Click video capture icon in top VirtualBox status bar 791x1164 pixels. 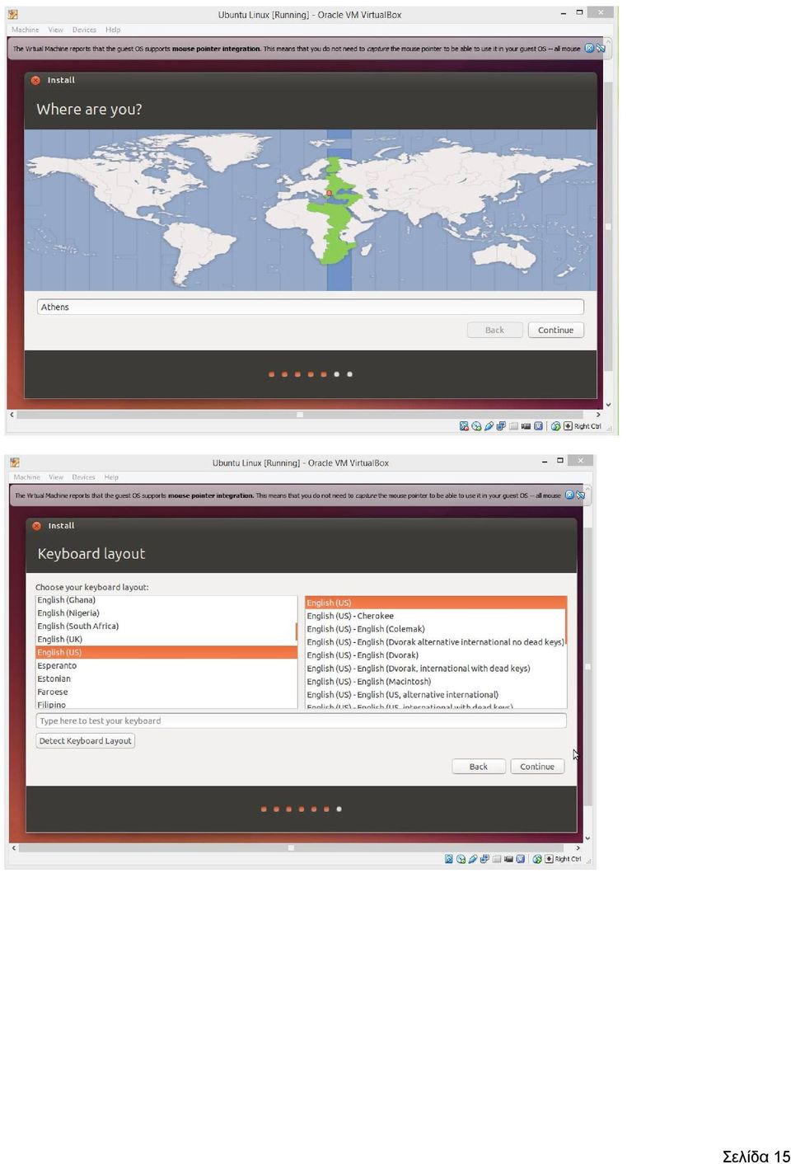(526, 426)
